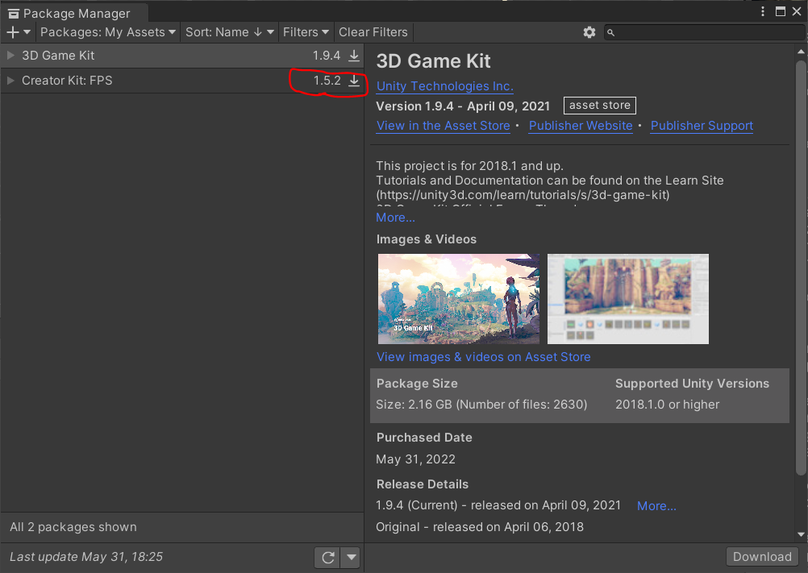Click the Size: 2.16 GB text
The image size is (808, 573).
point(481,405)
